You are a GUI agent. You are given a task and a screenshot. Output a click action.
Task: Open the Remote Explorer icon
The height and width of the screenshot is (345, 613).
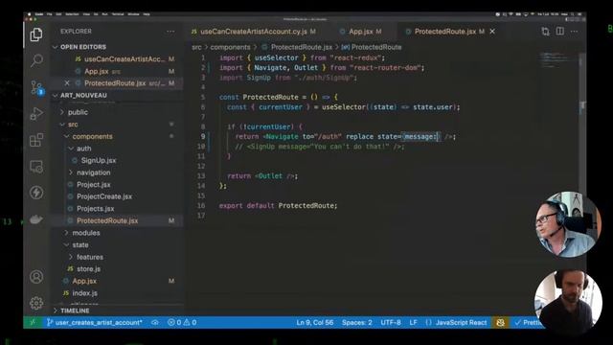tap(36, 167)
